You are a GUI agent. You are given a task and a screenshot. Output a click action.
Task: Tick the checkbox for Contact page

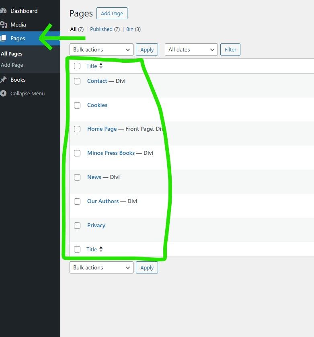77,81
